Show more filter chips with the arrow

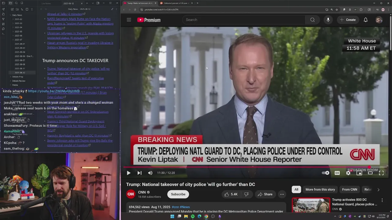tap(378, 189)
